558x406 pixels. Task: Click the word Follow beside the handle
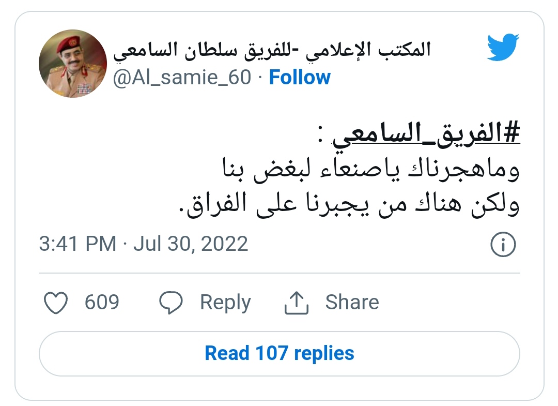pos(300,77)
